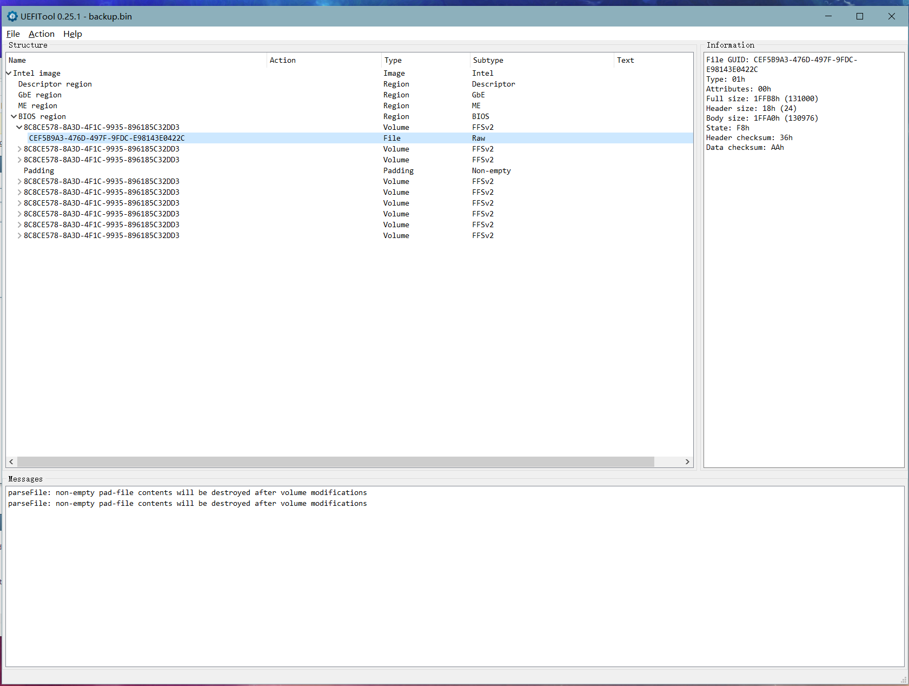
Task: Open the File menu
Action: pyautogui.click(x=13, y=34)
